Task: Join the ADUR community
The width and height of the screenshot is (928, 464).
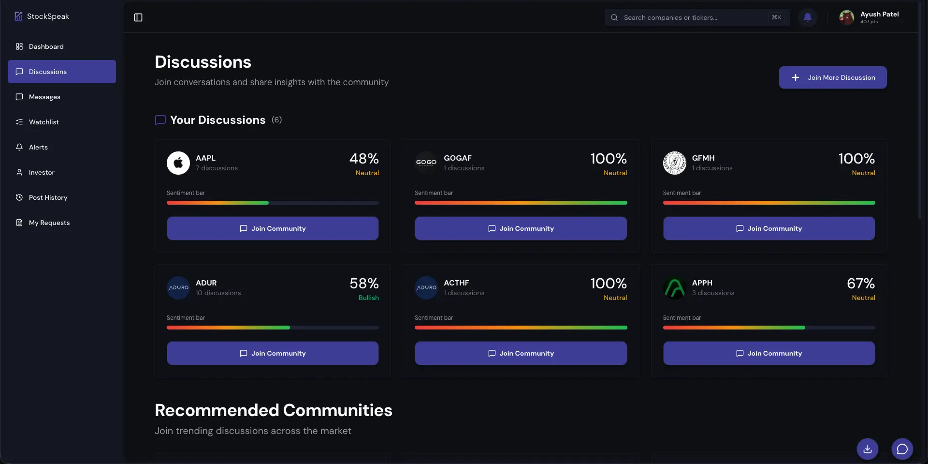Action: tap(273, 353)
